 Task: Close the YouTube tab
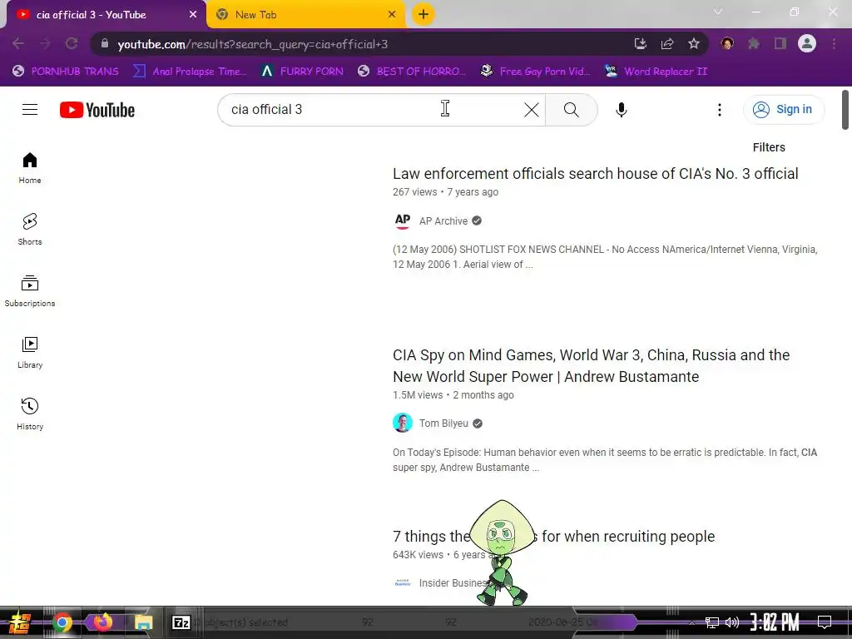[193, 15]
